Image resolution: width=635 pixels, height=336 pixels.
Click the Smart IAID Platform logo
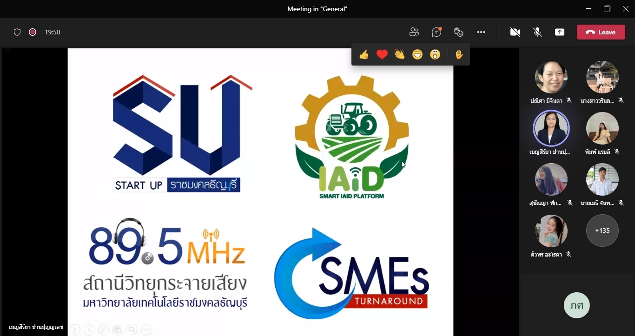[352, 138]
